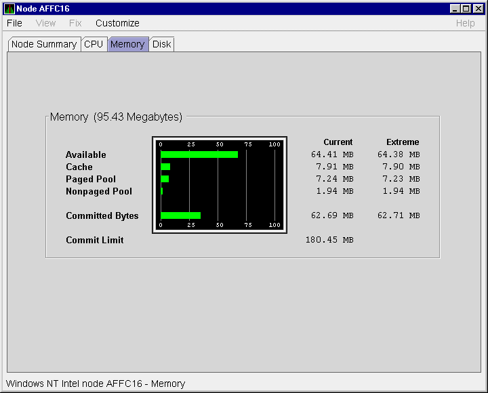This screenshot has width=488, height=393.
Task: Switch to the CPU tab
Action: pos(94,44)
